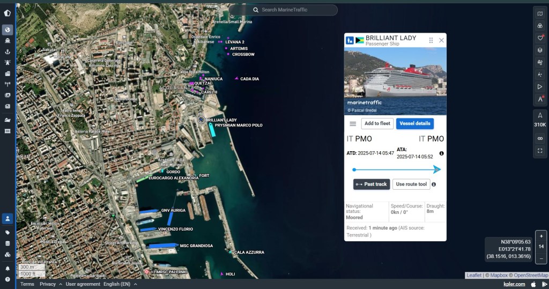The height and width of the screenshot is (289, 549).
Task: Open the hamburger menu in vessel panel
Action: (x=353, y=124)
